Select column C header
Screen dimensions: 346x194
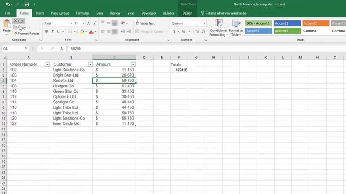114,58
